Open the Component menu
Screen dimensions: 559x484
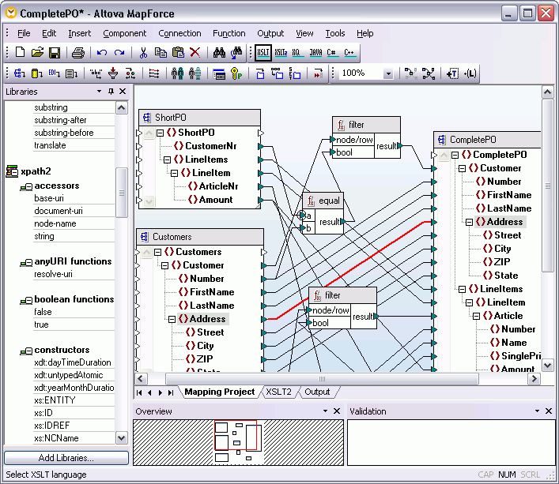[124, 33]
